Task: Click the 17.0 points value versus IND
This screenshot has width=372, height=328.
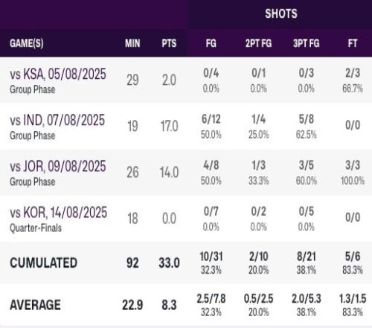Action: [169, 126]
